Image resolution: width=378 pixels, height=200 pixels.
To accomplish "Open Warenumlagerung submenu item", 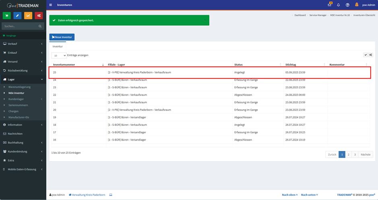I will coord(19,87).
